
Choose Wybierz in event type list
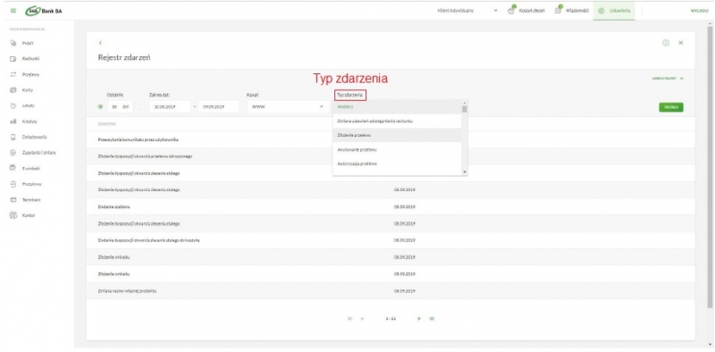(397, 106)
